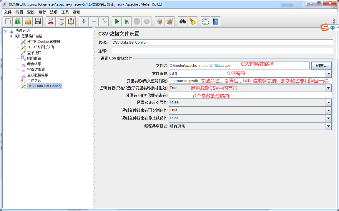The image size is (339, 211).
Task: Collapse the 登录接口验证 thread group node
Action: coord(11,36)
